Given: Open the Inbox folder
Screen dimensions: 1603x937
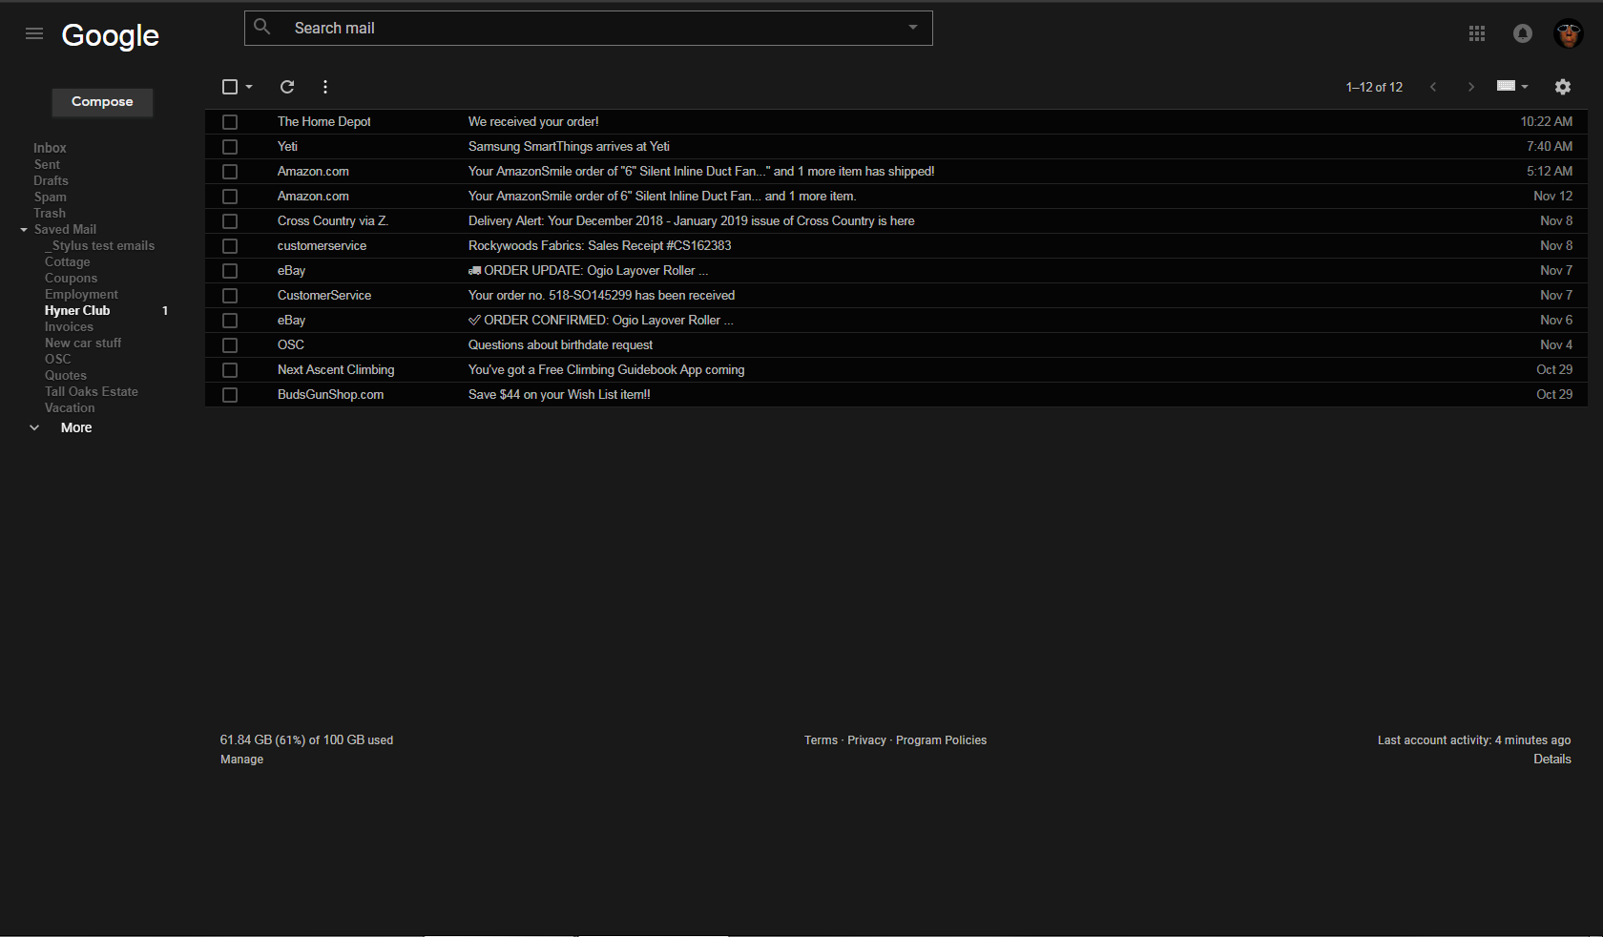Looking at the screenshot, I should coord(50,148).
